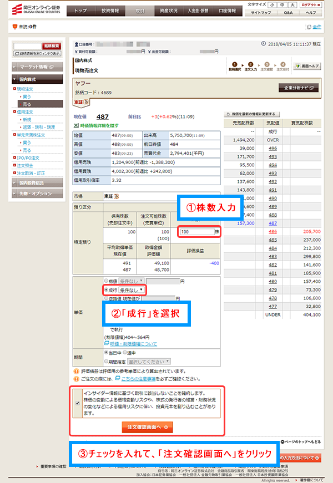Open the 成行 条件なし dropdown
This screenshot has height=483, width=333.
[132, 290]
